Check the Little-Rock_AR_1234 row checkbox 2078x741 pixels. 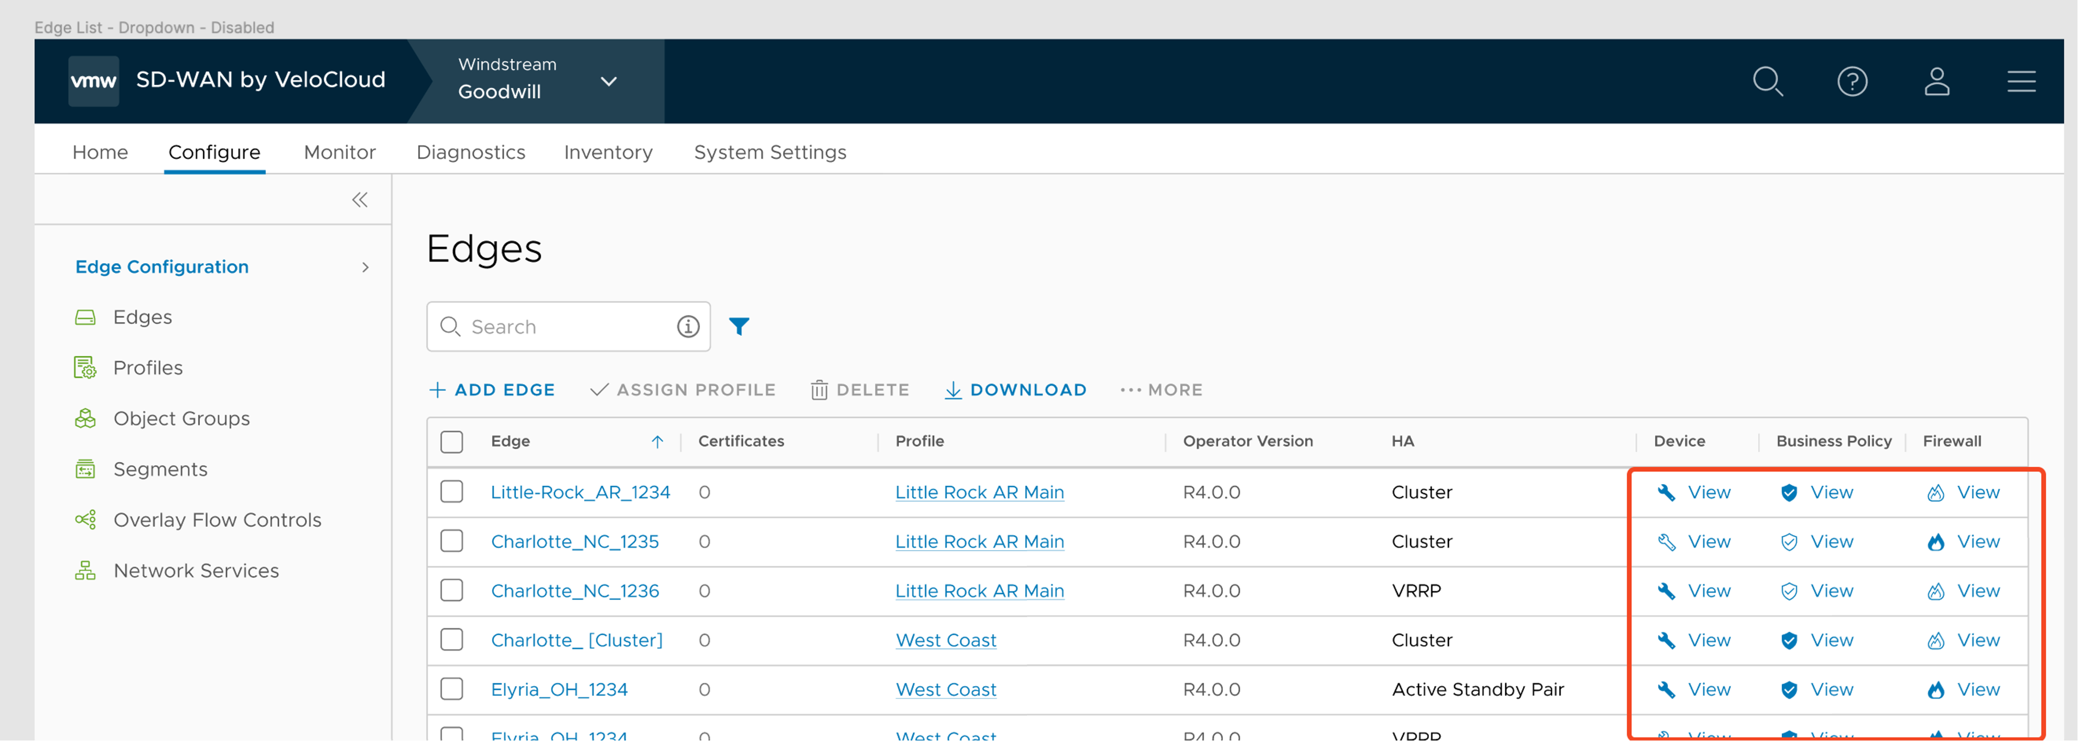452,492
